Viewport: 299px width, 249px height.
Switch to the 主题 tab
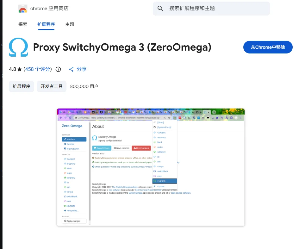coord(70,24)
